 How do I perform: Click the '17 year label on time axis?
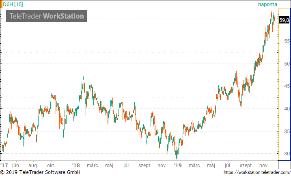[4, 165]
